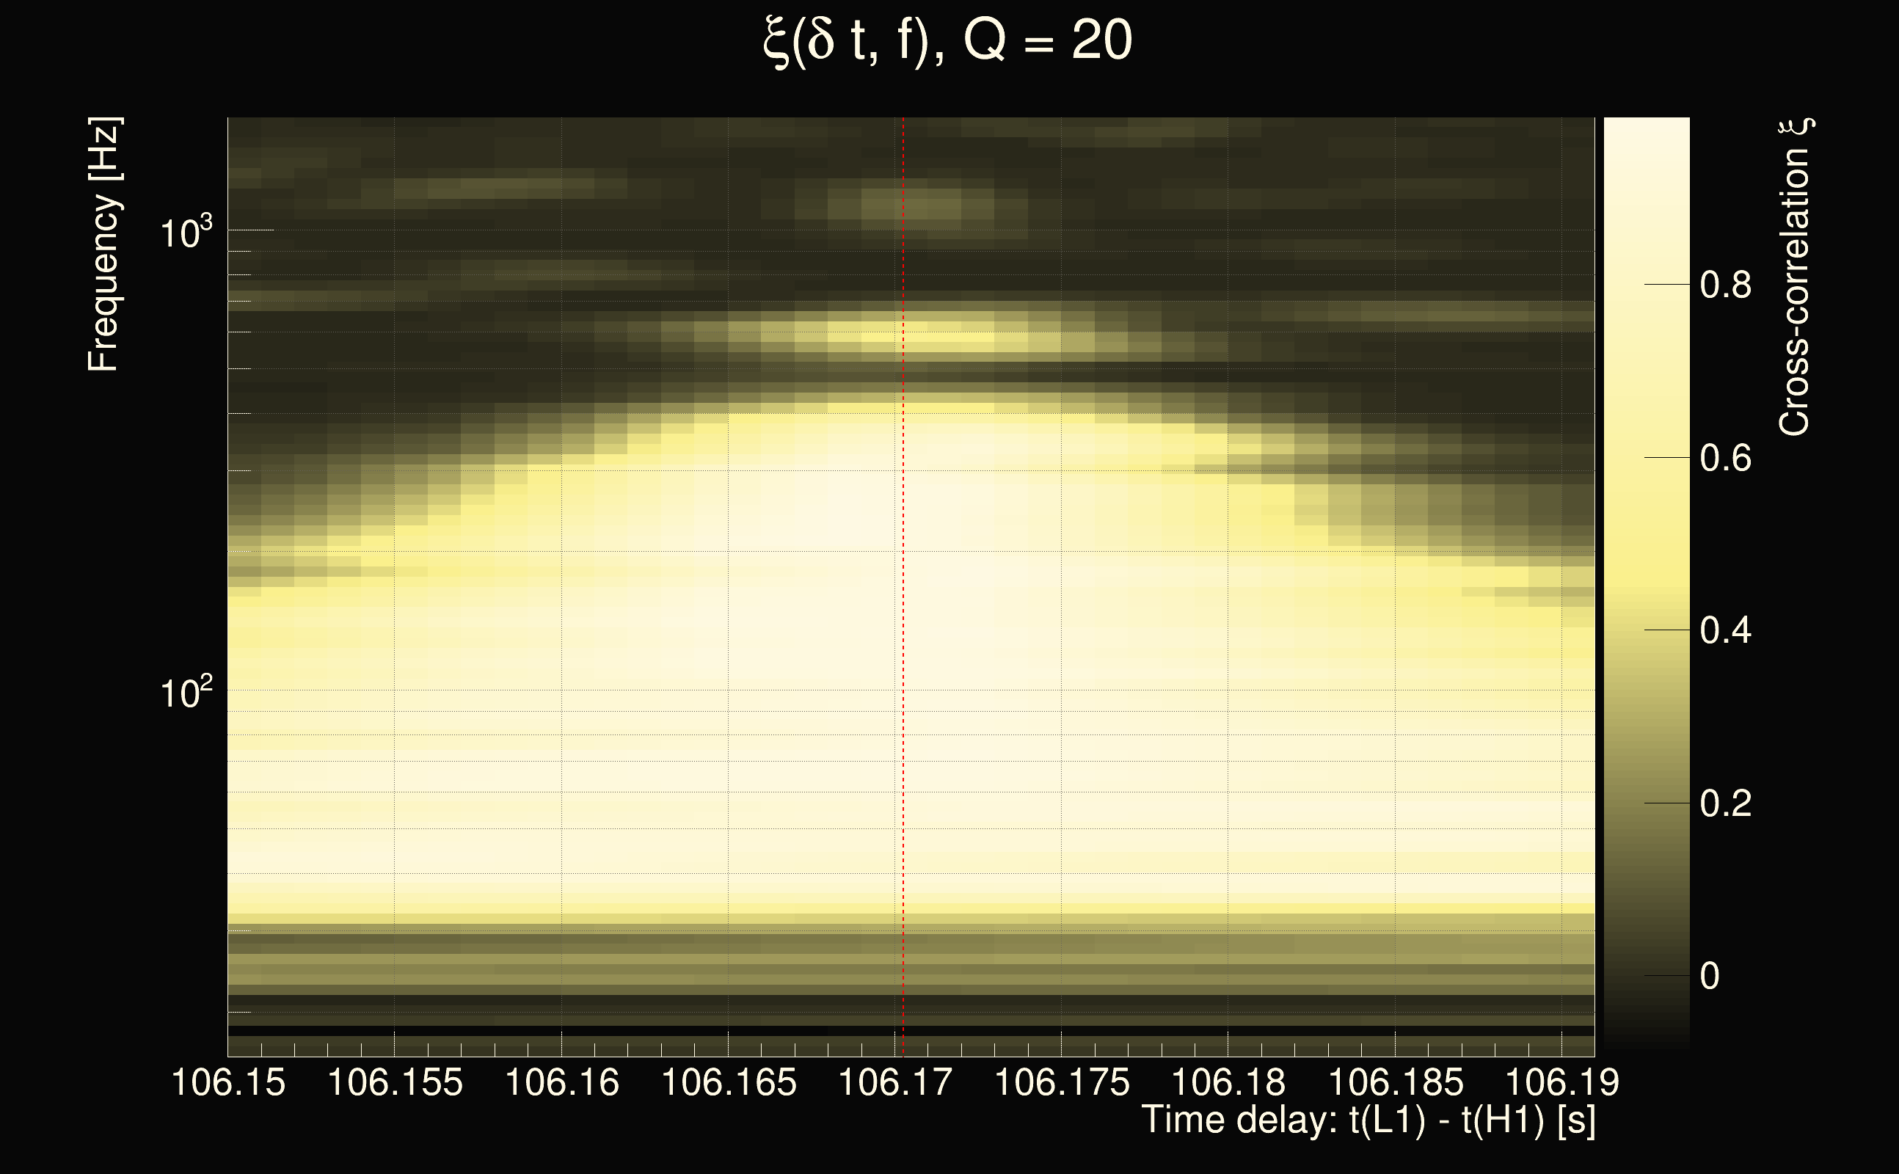
Task: Click the 106.19 x-axis tick label
Action: 1562,1082
